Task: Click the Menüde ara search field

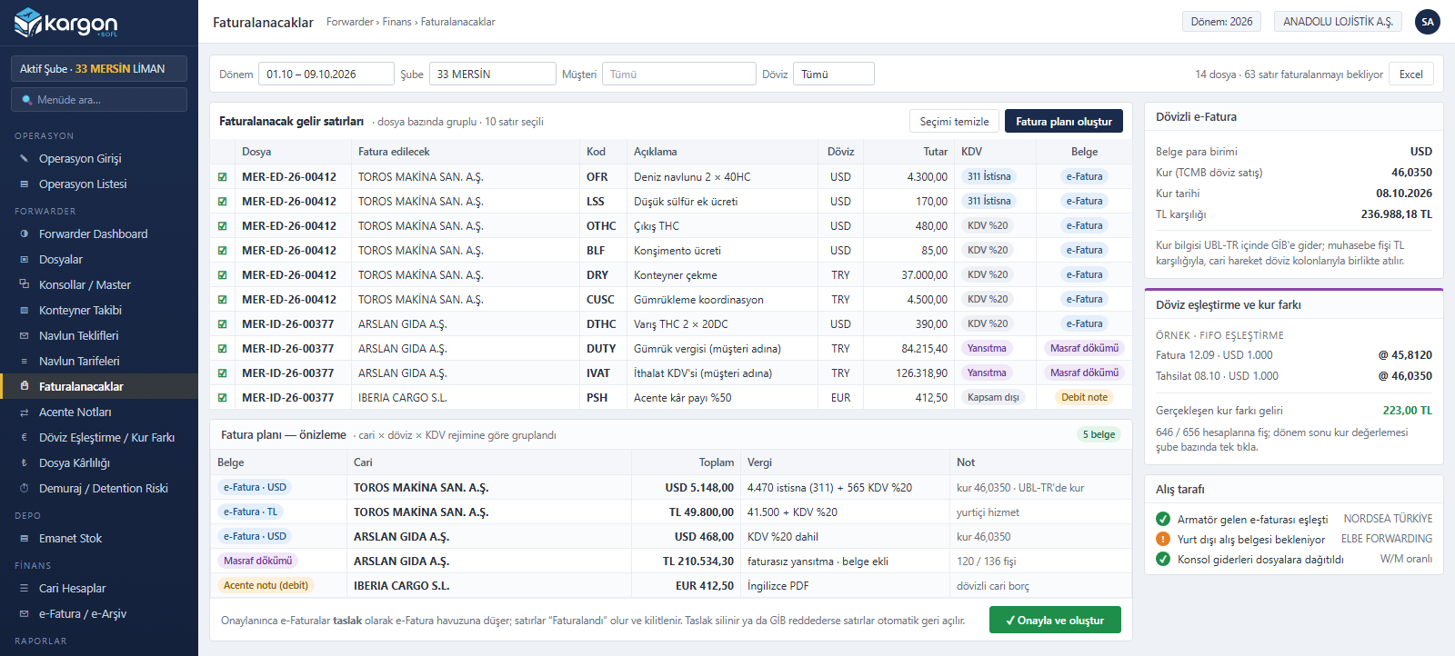Action: click(99, 100)
